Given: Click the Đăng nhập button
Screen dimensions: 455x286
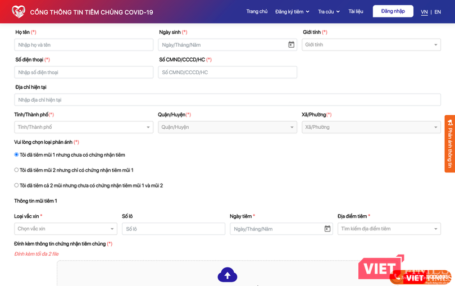Looking at the screenshot, I should (393, 11).
